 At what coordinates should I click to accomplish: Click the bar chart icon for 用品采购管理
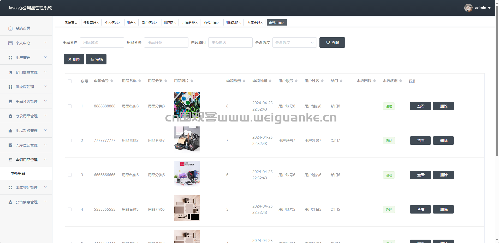10,131
